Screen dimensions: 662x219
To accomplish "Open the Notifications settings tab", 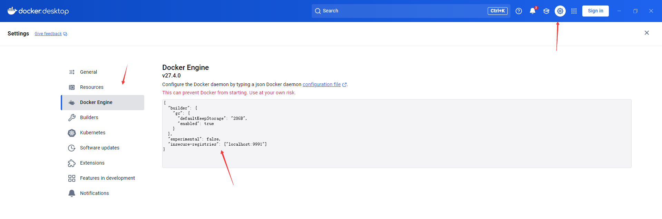I will click(x=103, y=193).
